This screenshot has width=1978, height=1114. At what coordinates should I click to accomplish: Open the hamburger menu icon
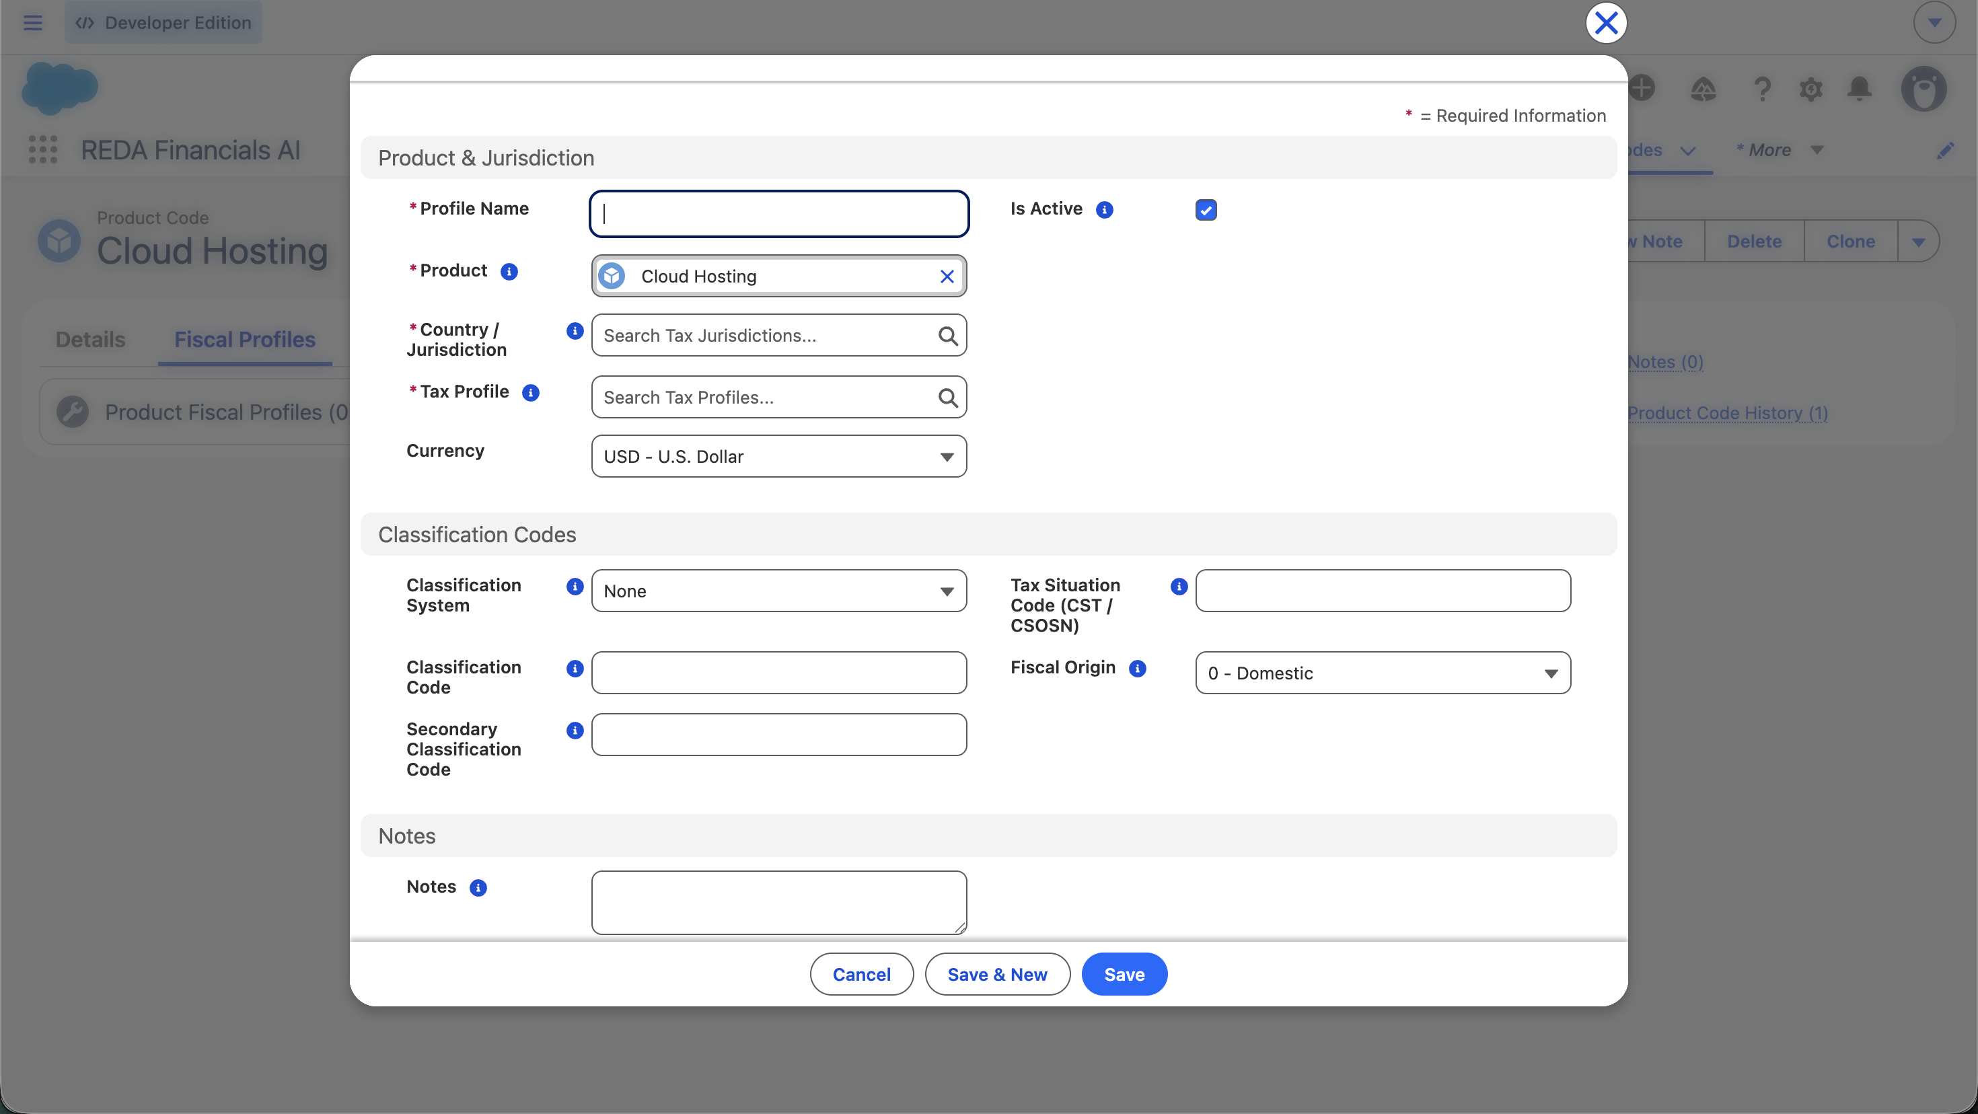pos(32,23)
